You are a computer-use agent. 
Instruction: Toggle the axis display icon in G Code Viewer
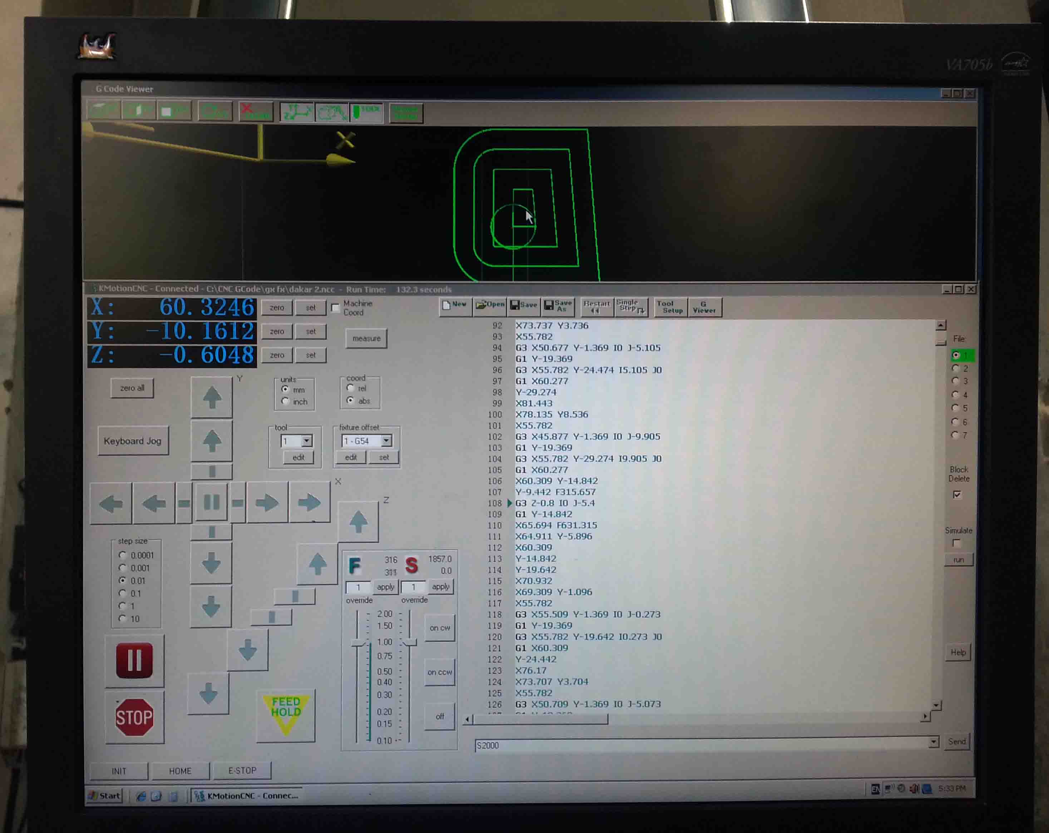click(296, 112)
